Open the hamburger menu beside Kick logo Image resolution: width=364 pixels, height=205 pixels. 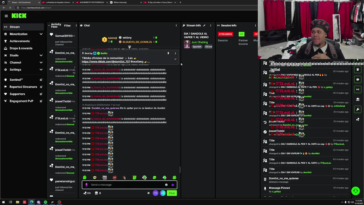click(6, 16)
